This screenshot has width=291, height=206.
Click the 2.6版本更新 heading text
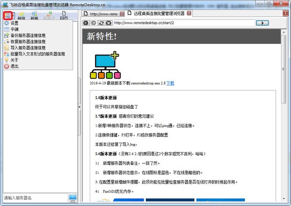(106, 154)
